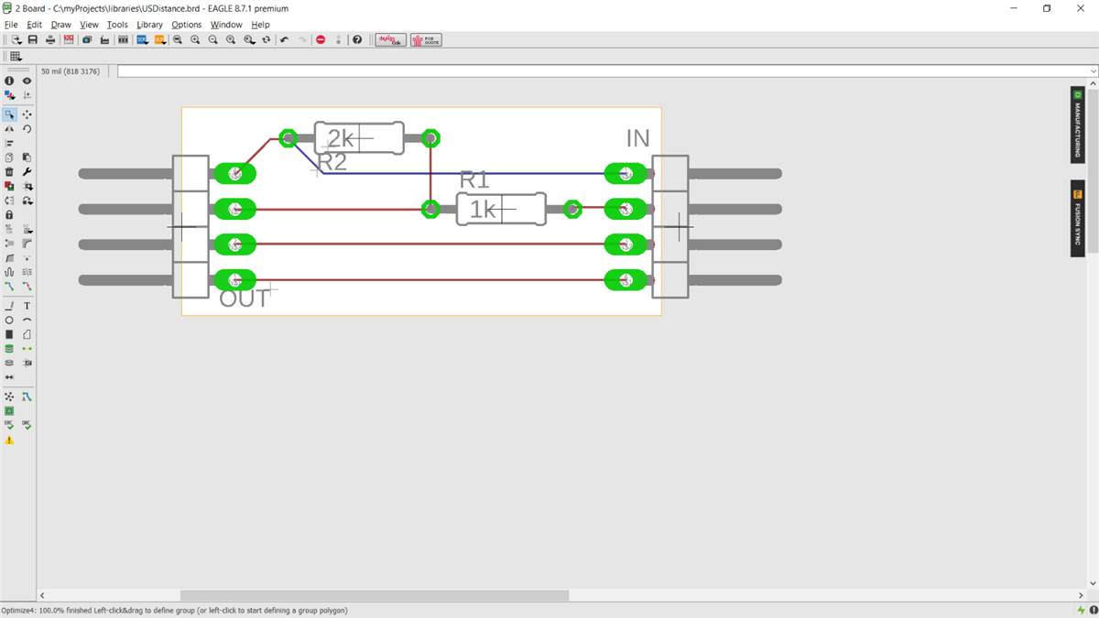
Task: Open the Fusion Sync side panel
Action: coord(1078,218)
